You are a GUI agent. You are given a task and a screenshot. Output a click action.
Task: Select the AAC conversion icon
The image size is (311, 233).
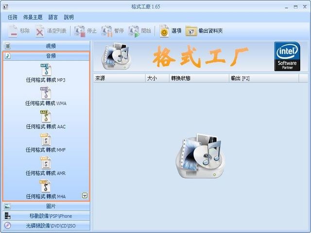pos(46,116)
